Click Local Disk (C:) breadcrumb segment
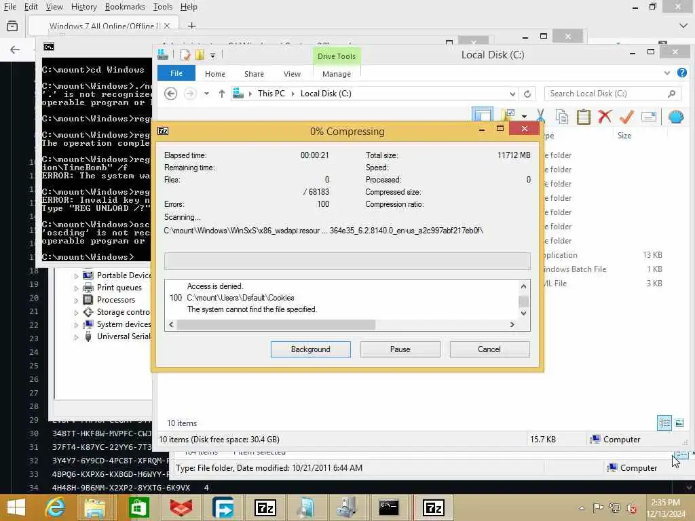Viewport: 695px width, 521px height. click(326, 94)
